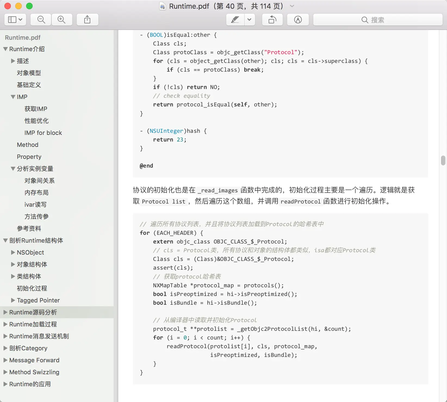The image size is (447, 402).
Task: Expand the Runtime消息发送机制 section
Action: coord(5,336)
